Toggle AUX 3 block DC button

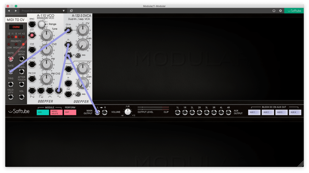281,112
